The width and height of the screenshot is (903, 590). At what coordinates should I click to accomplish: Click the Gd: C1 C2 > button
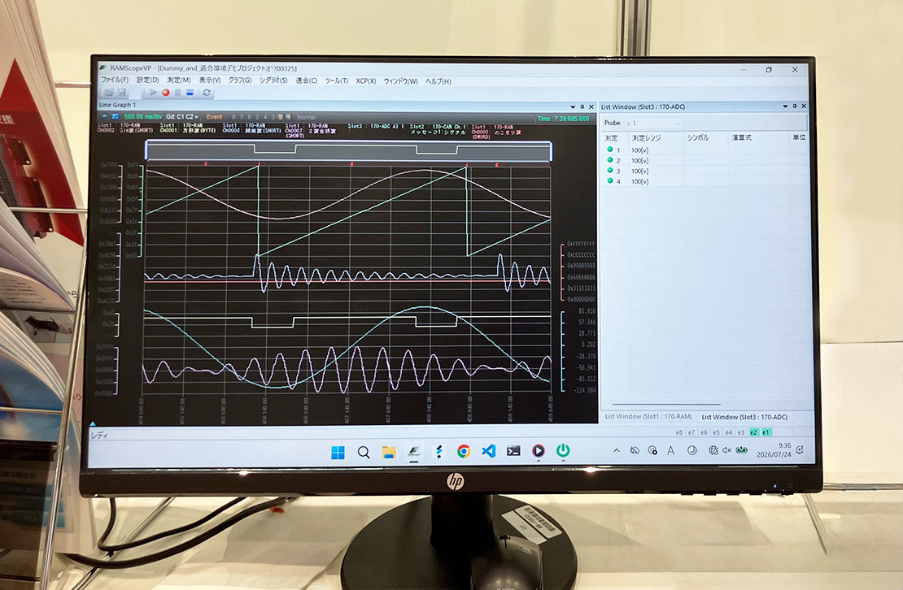181,117
